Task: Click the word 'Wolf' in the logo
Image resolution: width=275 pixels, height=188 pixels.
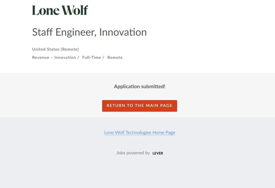Action: [75, 10]
